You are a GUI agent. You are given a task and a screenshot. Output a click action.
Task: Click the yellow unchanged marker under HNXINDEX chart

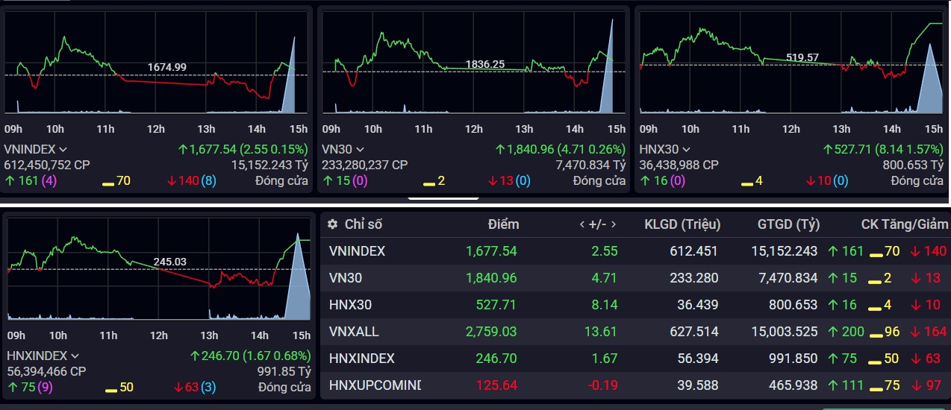tap(110, 388)
